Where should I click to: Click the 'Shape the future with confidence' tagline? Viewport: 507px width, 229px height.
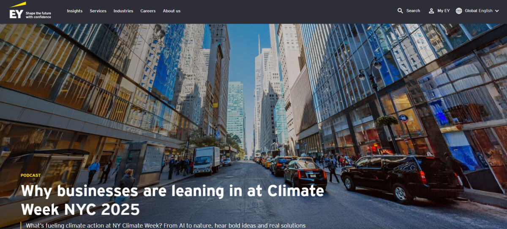[x=38, y=15]
